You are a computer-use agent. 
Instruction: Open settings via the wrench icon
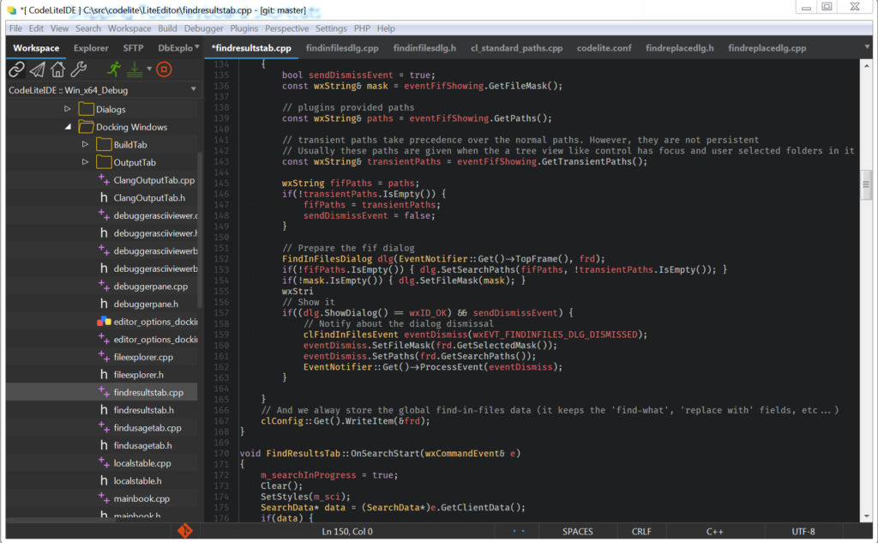[x=78, y=69]
